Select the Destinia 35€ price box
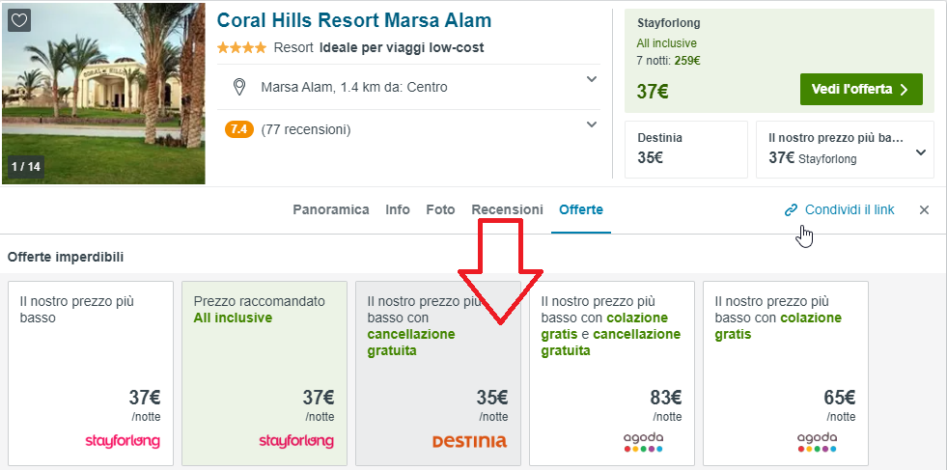947x470 pixels. (x=685, y=149)
